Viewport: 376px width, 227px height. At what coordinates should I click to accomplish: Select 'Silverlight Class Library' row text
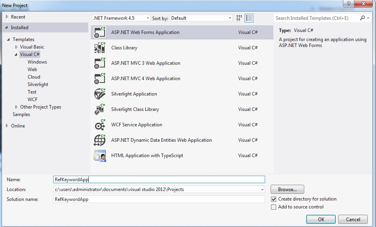point(135,109)
